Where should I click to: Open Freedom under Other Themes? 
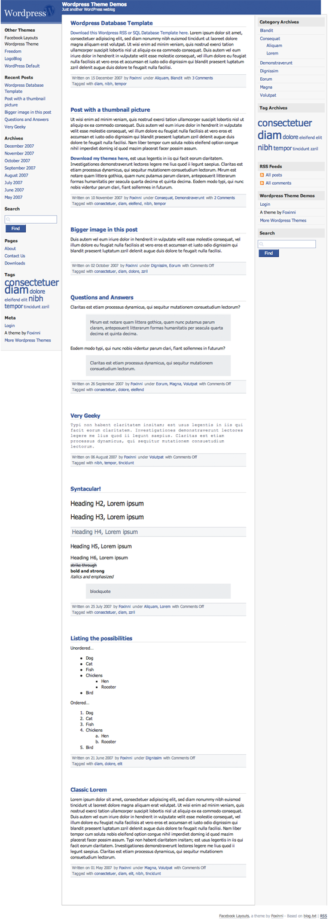click(x=13, y=51)
